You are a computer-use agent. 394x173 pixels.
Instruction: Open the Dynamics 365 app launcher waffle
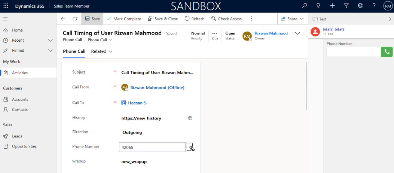(x=6, y=6)
